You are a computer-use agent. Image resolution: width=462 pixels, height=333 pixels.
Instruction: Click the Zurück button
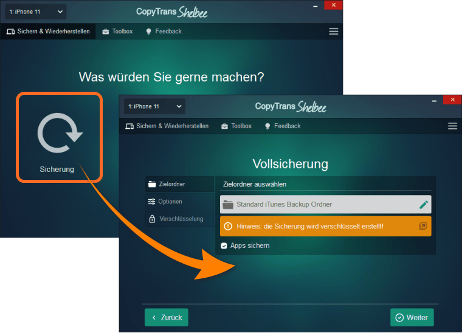167,317
